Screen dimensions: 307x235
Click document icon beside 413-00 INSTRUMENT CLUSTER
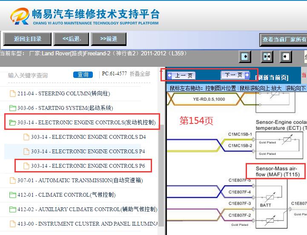tap(13, 224)
